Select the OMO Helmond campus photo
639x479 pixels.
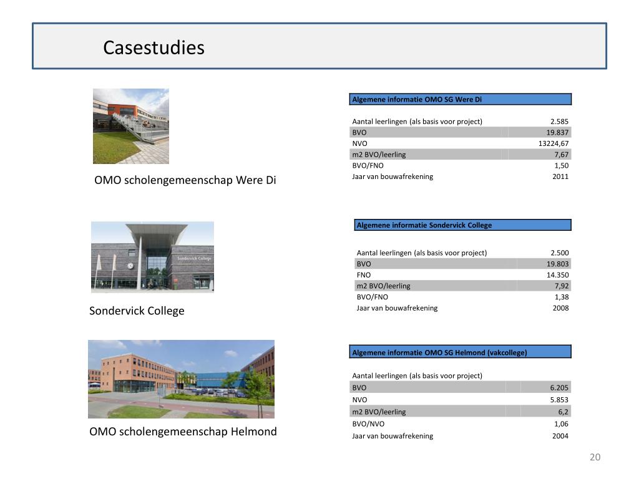[182, 379]
